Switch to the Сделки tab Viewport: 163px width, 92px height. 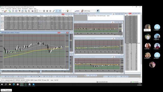(36, 80)
